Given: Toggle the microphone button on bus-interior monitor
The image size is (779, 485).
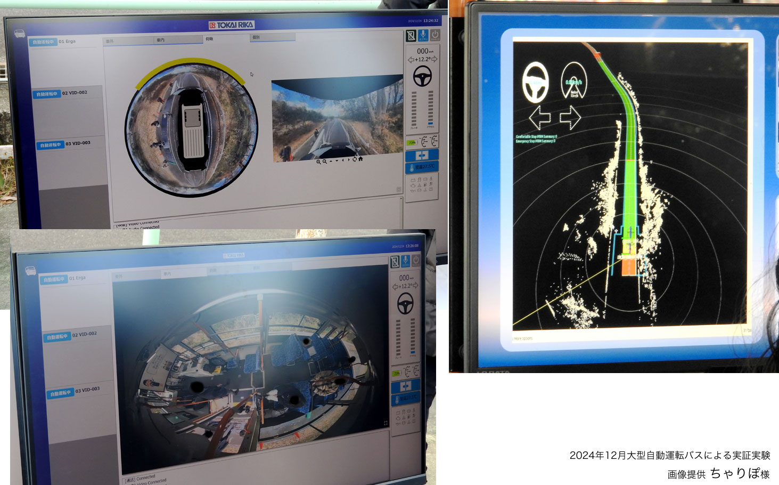Looking at the screenshot, I should (x=405, y=261).
